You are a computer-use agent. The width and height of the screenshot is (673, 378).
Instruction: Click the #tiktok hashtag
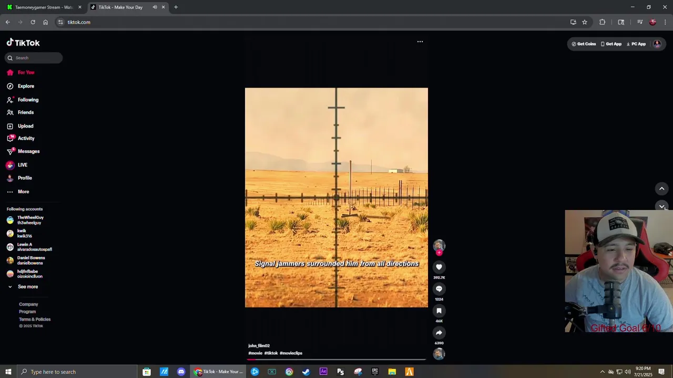click(x=271, y=353)
